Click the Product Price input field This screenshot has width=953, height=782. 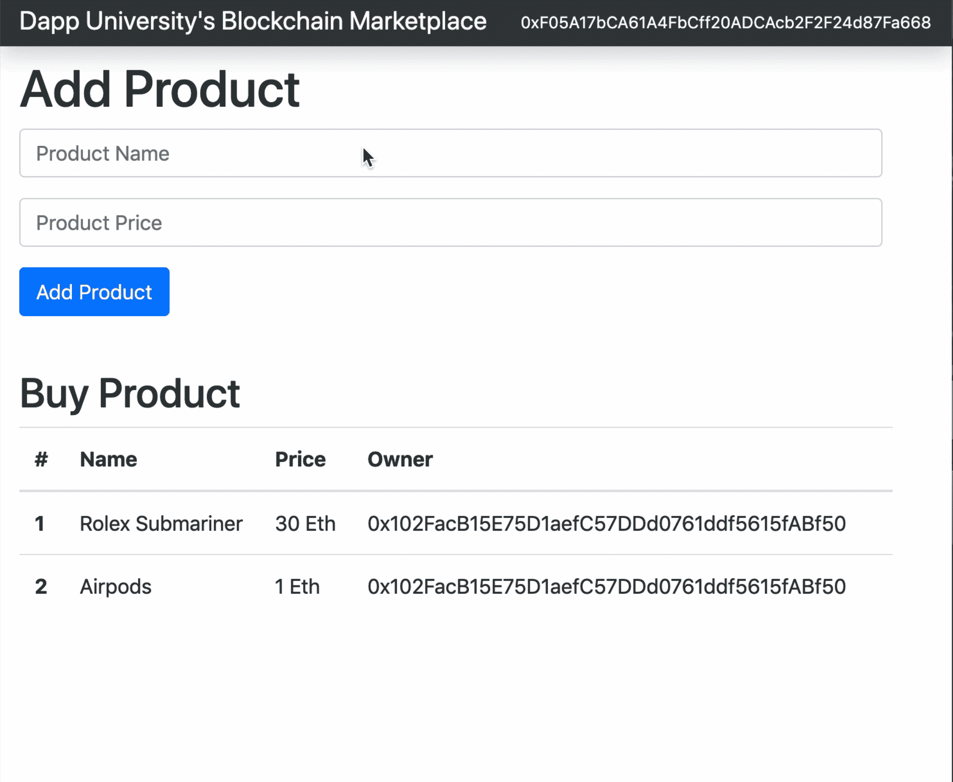pyautogui.click(x=450, y=222)
